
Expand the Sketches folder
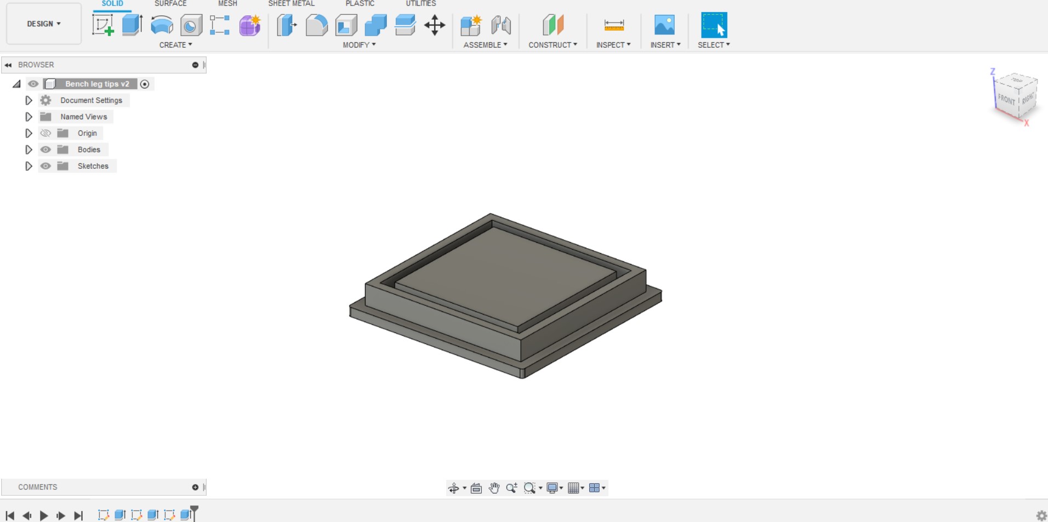(x=29, y=166)
